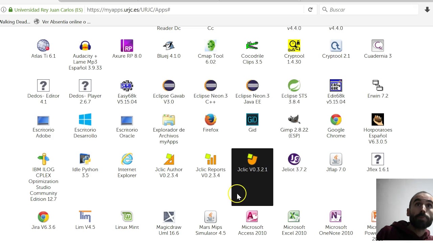Open Cryptool 2.1 icon
The width and height of the screenshot is (433, 243).
click(x=336, y=46)
